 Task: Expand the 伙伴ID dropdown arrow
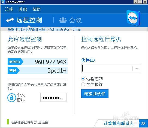coord(137,69)
